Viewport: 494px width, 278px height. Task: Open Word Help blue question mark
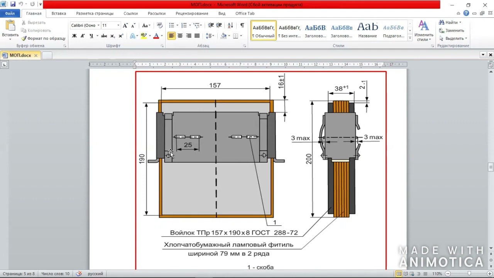point(466,13)
